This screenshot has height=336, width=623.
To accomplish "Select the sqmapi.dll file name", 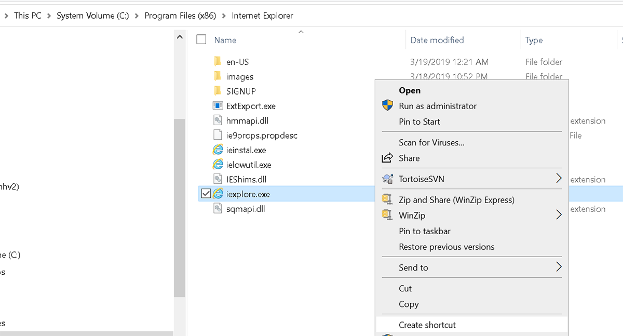I will click(x=246, y=209).
